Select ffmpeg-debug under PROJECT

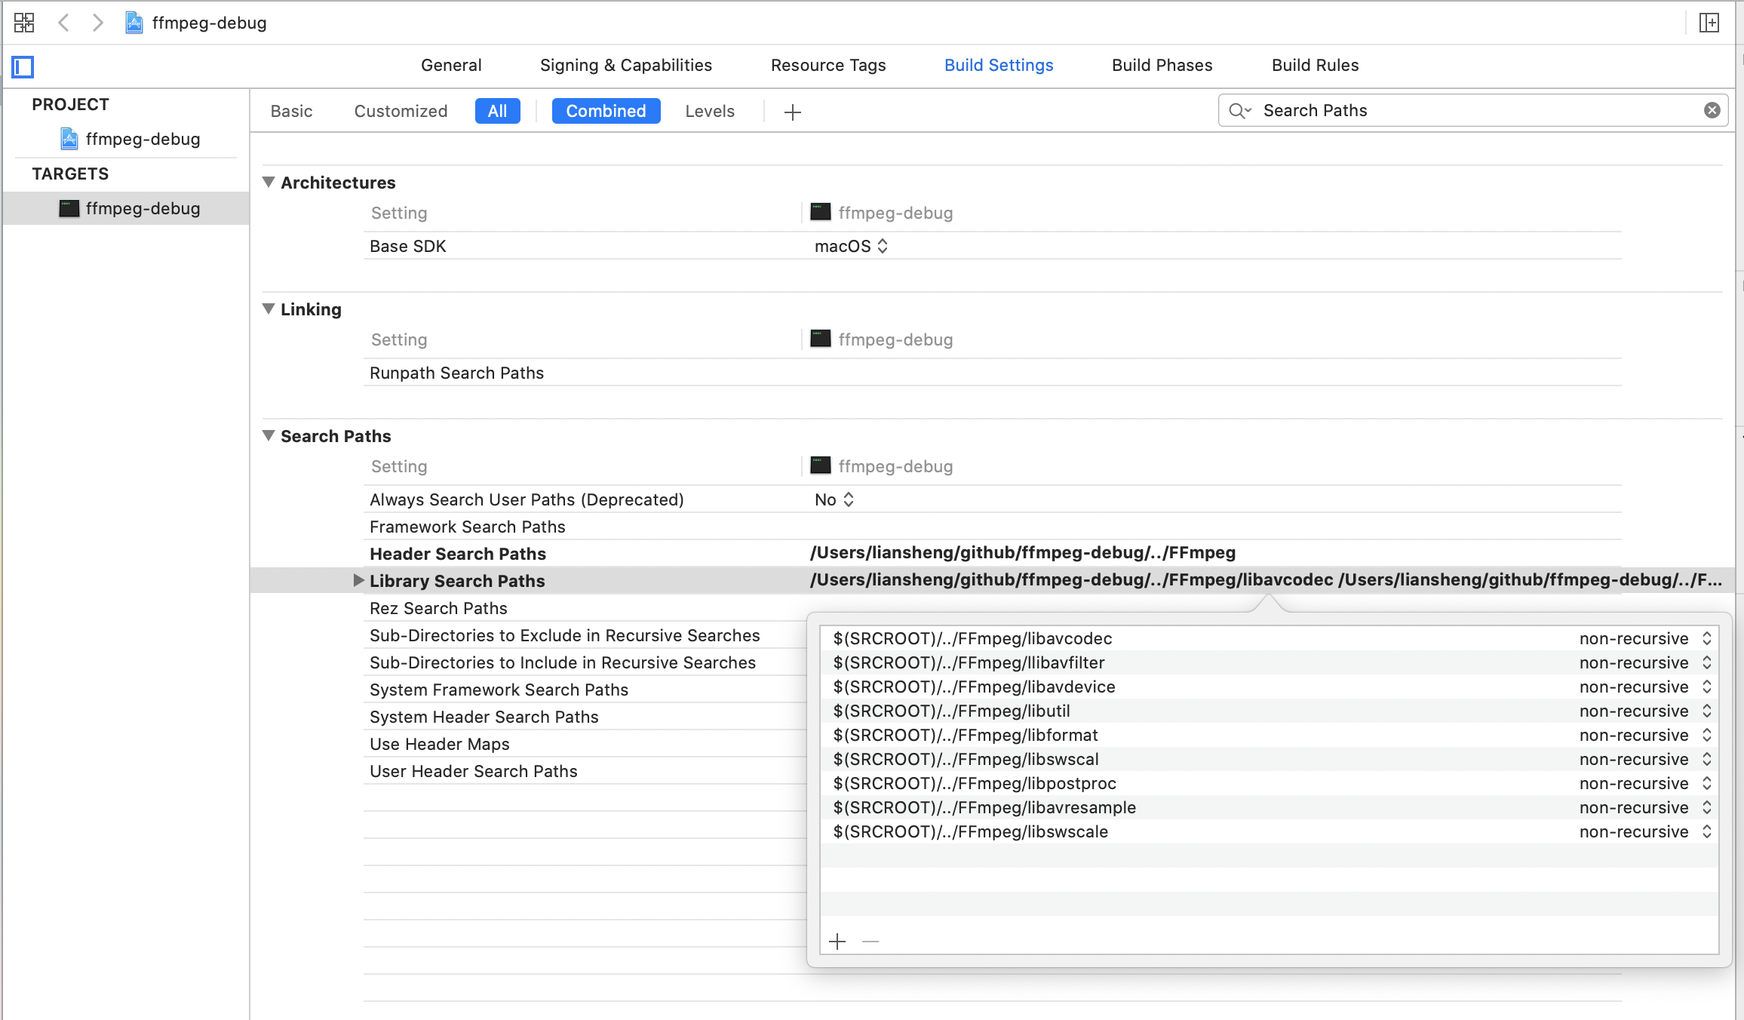(x=142, y=139)
